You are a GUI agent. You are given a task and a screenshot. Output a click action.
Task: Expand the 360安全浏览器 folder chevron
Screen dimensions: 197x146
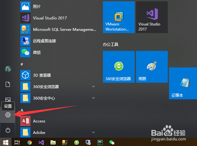click(x=93, y=87)
